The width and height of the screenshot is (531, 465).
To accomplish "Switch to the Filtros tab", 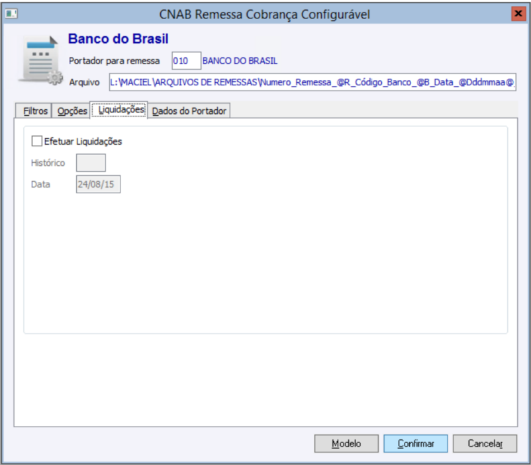I will point(35,110).
